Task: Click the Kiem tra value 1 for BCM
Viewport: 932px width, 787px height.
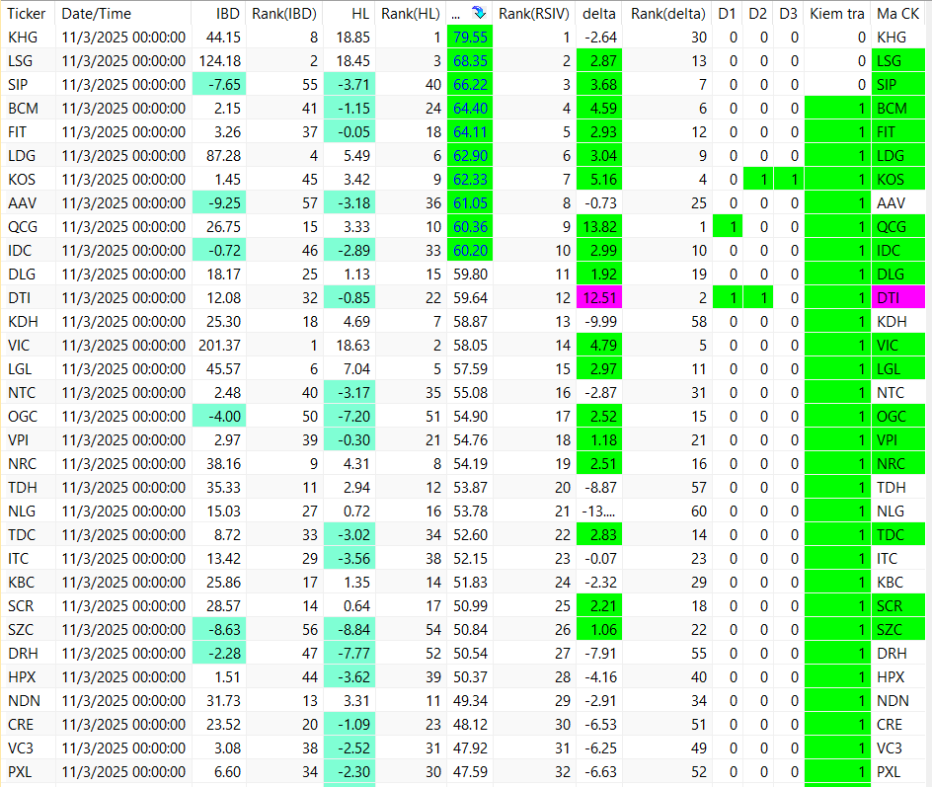Action: coord(837,109)
